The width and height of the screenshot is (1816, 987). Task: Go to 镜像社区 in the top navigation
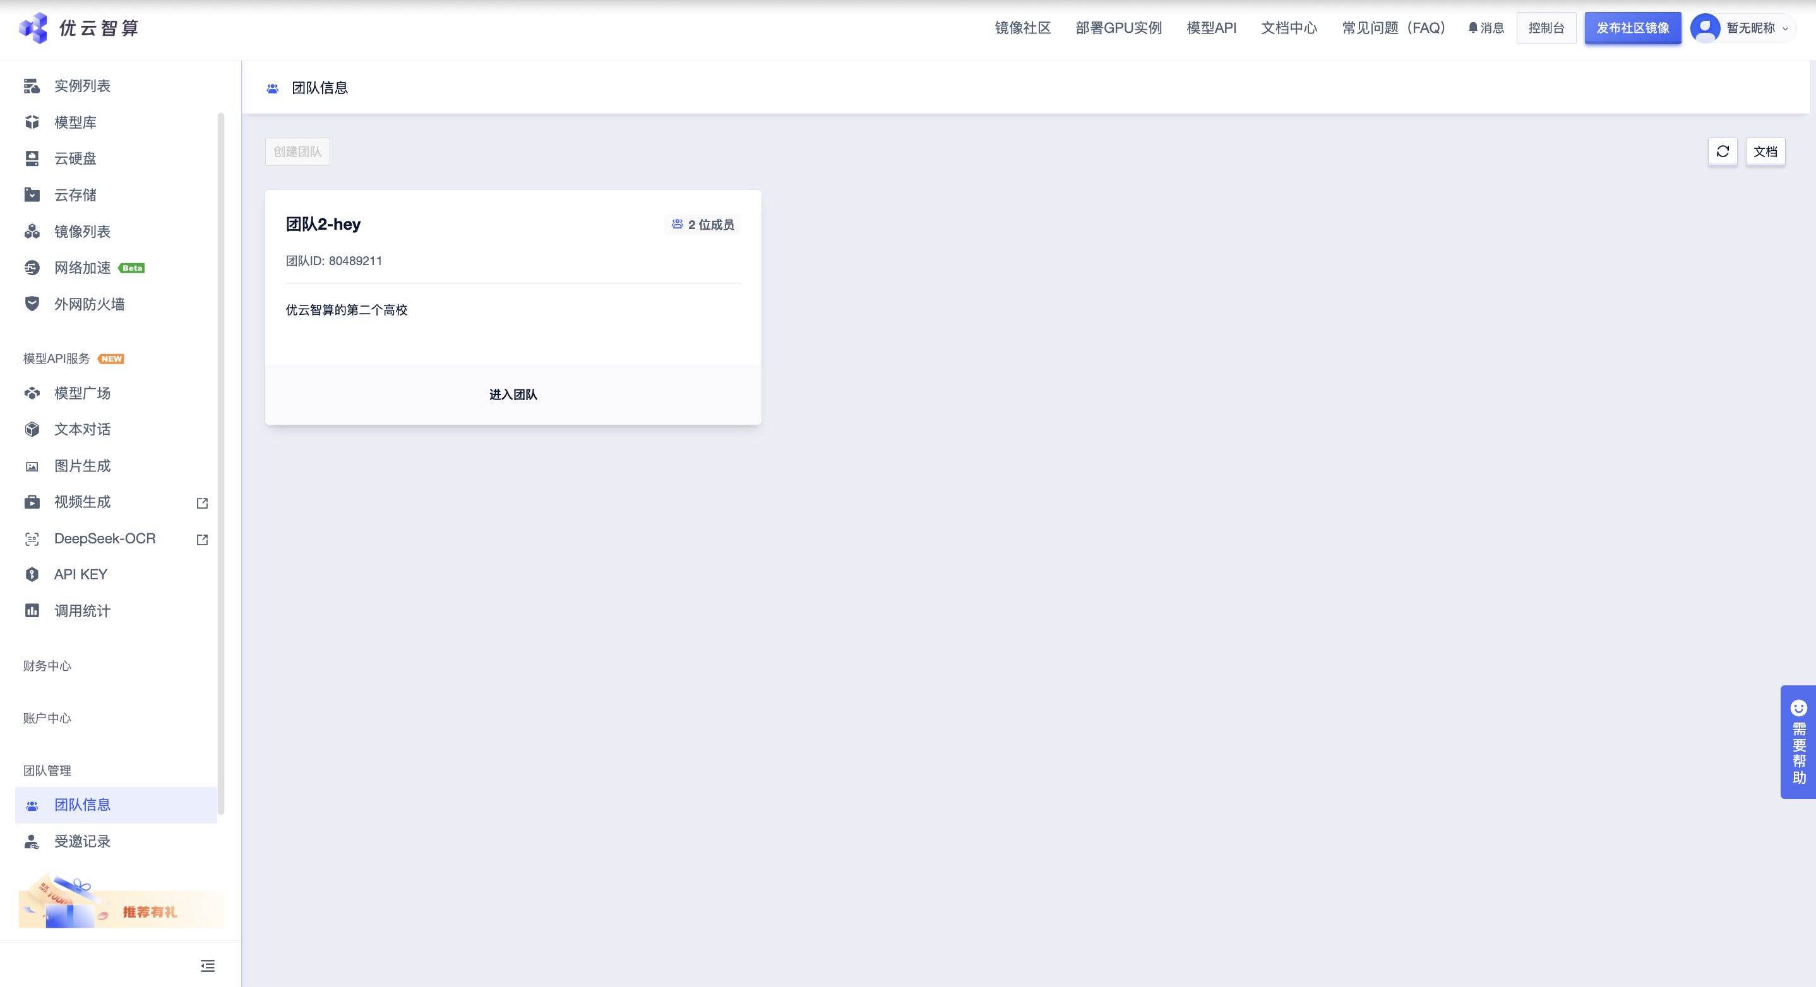coord(1022,28)
